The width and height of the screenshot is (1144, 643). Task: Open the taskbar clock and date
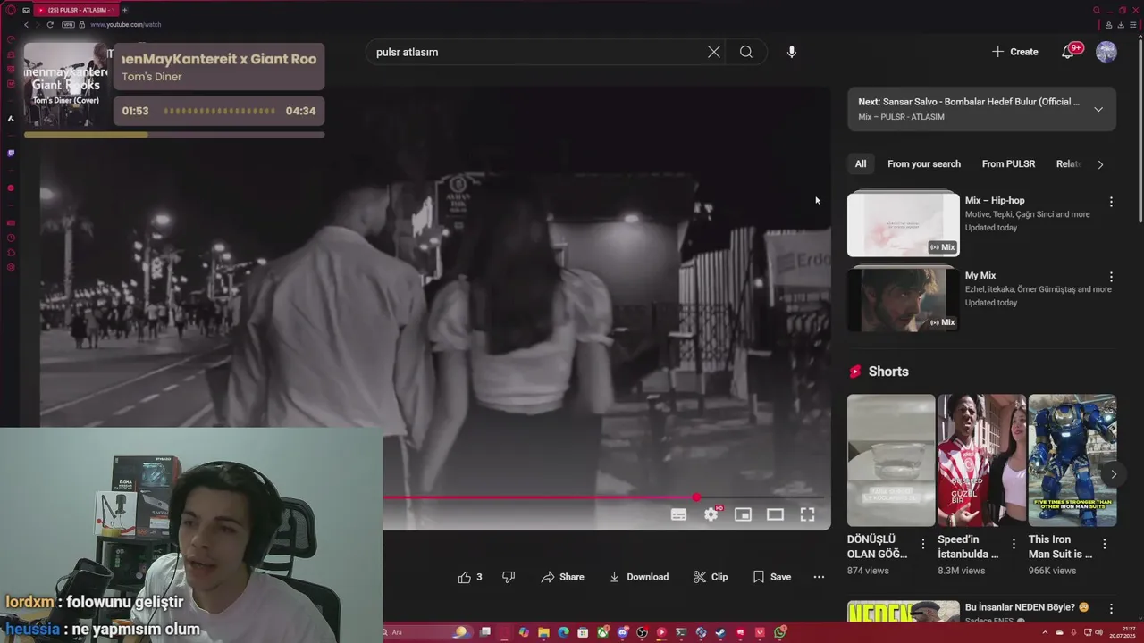pyautogui.click(x=1123, y=632)
